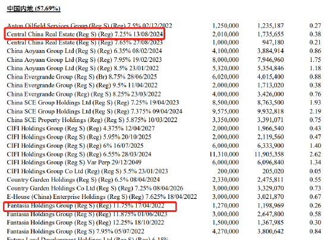The width and height of the screenshot is (327, 240).
Task: Select the highlighted Fantasia Holdings 11.75% row
Action: coord(90,207)
